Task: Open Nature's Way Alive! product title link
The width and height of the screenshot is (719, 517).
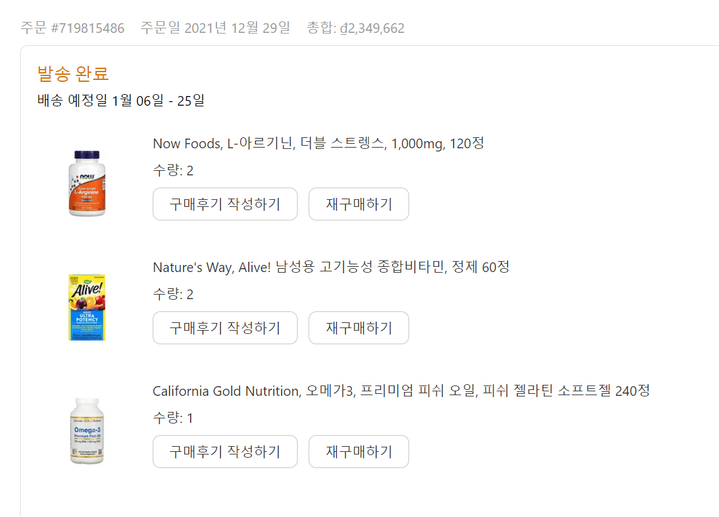Action: click(331, 267)
